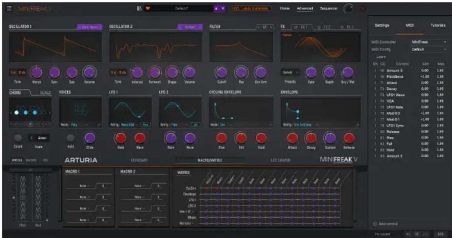Image resolution: width=452 pixels, height=238 pixels.
Task: Toggle FX 3 power icon
Action: pos(342,27)
